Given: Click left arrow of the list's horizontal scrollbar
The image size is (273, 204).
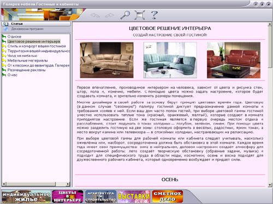Looking at the screenshot, I should 4,184.
